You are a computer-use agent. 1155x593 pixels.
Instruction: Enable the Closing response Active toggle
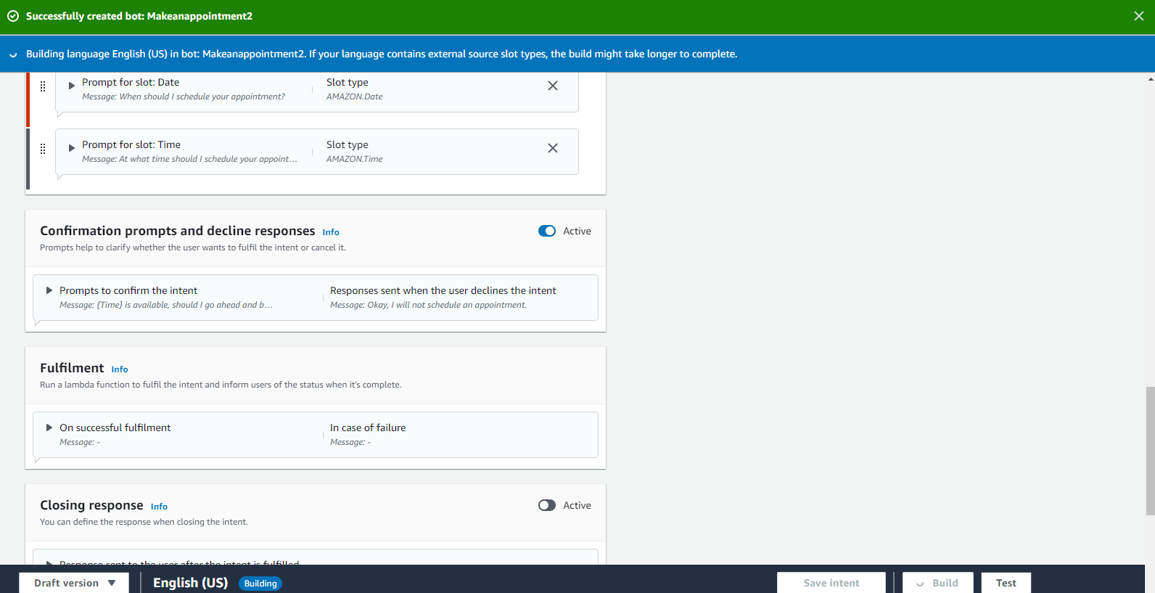coord(547,505)
